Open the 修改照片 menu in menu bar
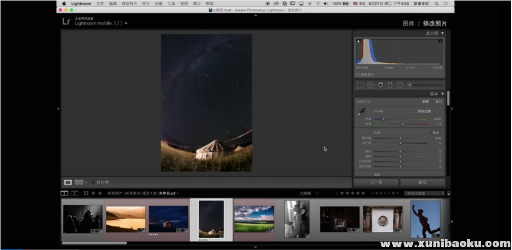This screenshot has height=250, width=512. (x=129, y=3)
